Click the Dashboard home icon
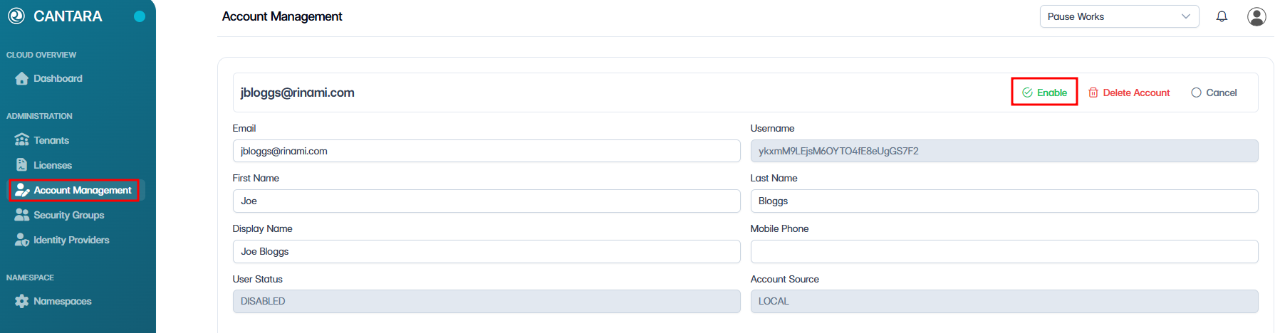 click(x=22, y=78)
